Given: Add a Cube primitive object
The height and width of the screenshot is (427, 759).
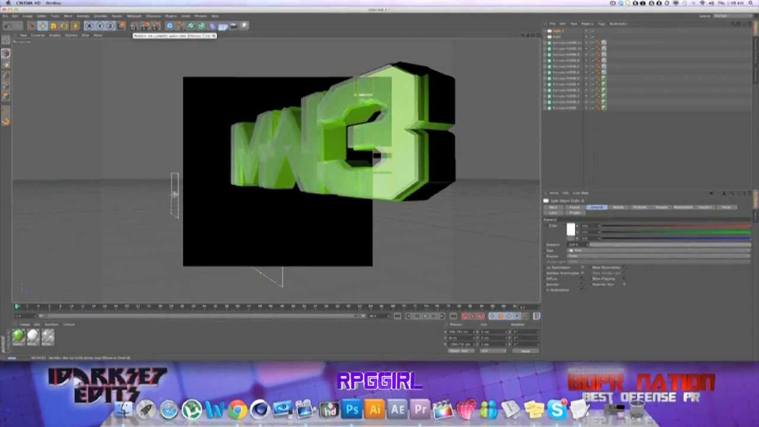Looking at the screenshot, I should 170,26.
